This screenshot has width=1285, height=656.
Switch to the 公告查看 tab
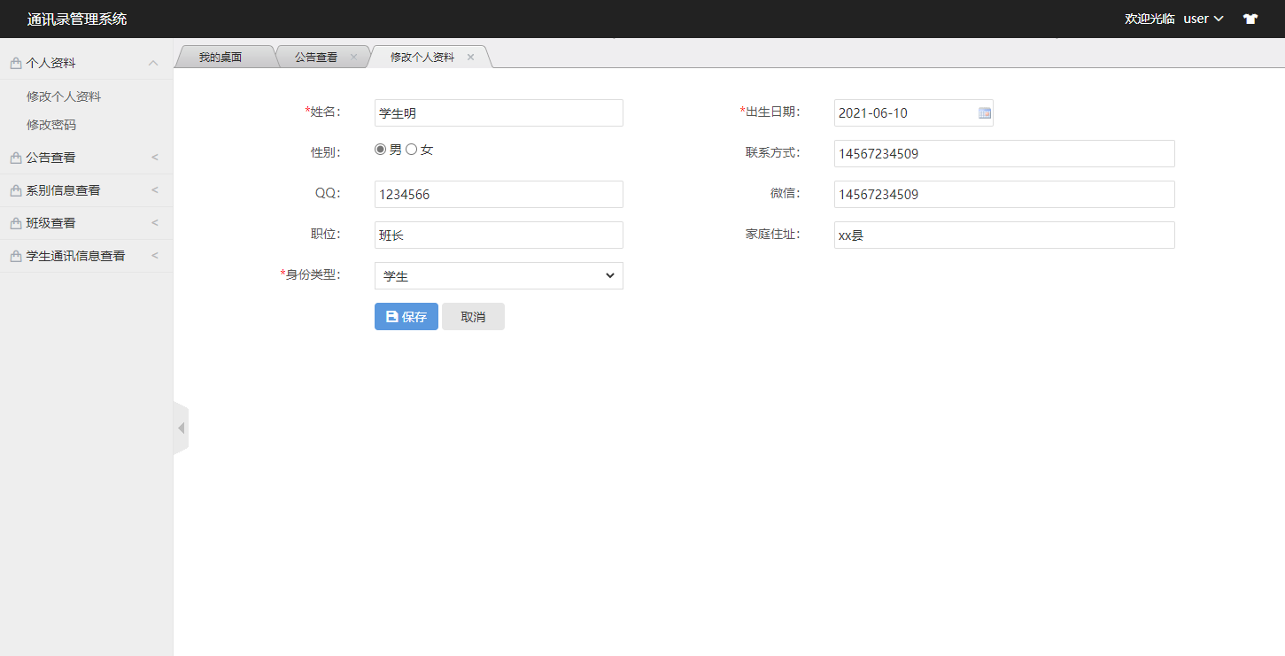click(x=317, y=55)
